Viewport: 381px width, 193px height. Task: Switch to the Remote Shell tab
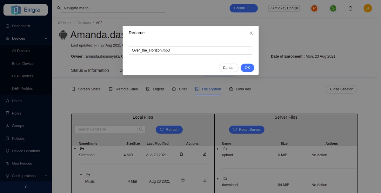click(x=123, y=89)
